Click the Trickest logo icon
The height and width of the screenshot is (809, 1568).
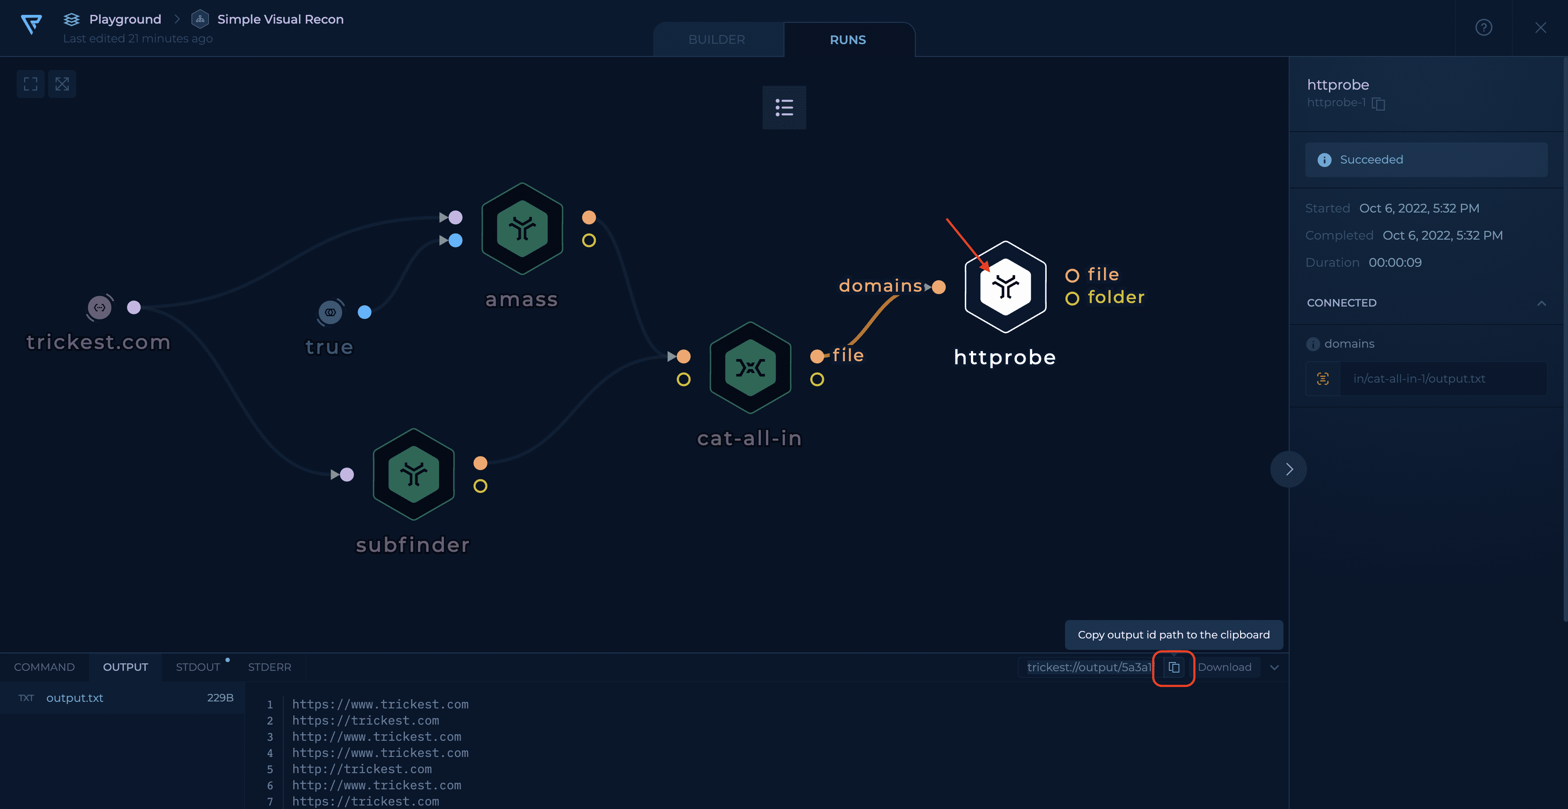pos(31,25)
